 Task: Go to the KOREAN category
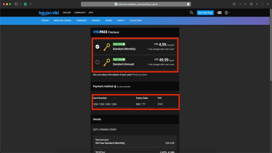pyautogui.click(x=45, y=20)
